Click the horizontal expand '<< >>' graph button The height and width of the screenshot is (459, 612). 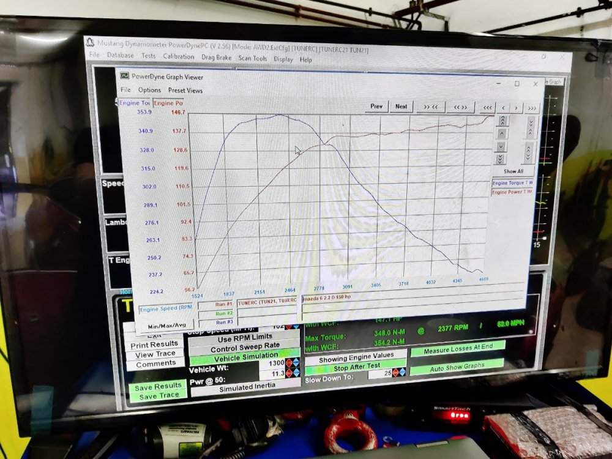(460, 108)
